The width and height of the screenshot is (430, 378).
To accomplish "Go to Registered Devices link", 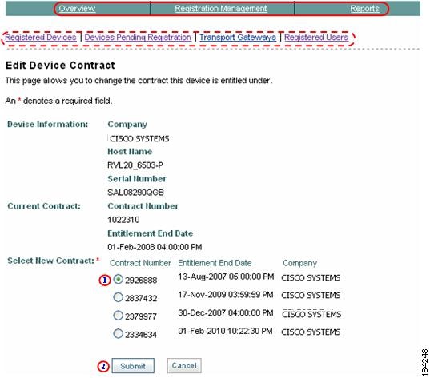I will [x=41, y=38].
